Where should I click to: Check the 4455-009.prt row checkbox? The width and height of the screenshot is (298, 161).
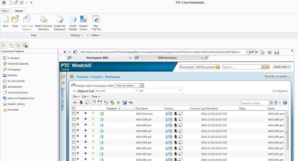click(x=74, y=119)
